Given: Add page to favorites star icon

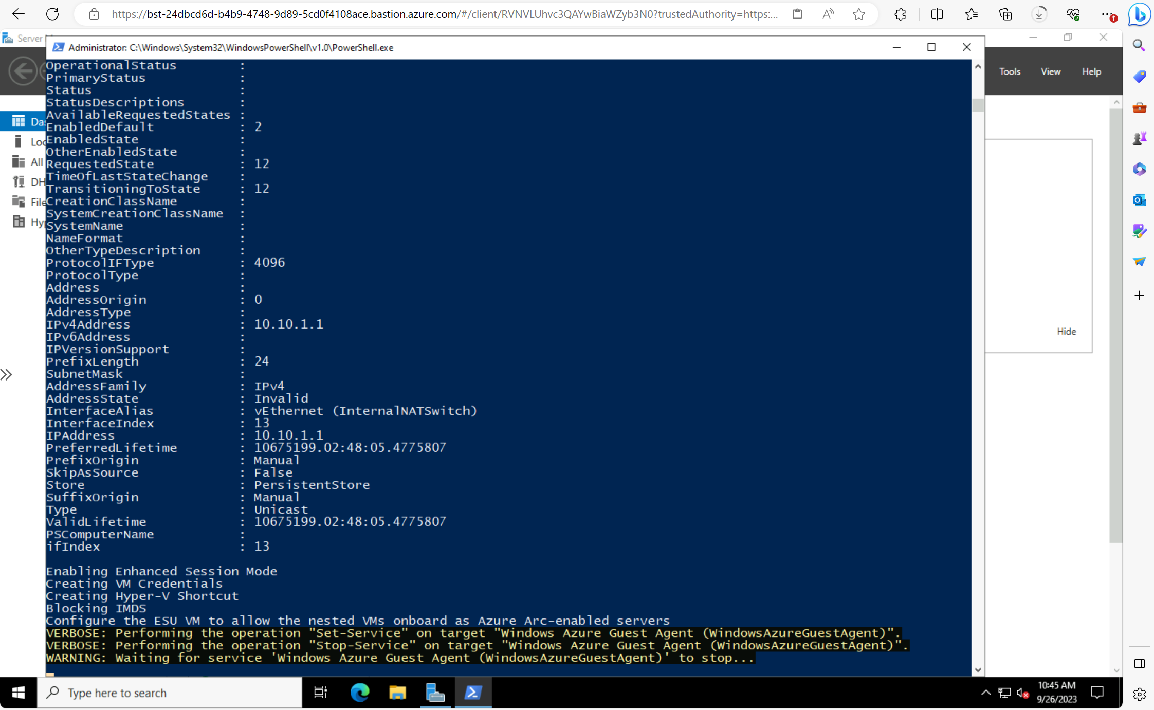Looking at the screenshot, I should tap(858, 14).
